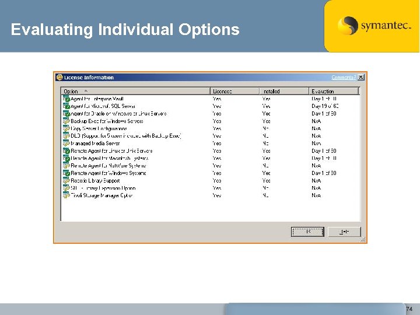The width and height of the screenshot is (420, 315).
Task: Click the Robotic Library Support row icon
Action: click(66, 180)
